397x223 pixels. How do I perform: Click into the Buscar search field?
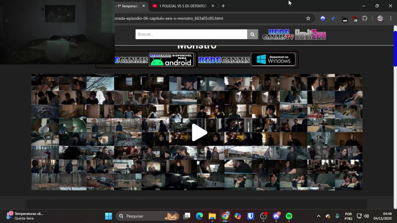click(191, 34)
